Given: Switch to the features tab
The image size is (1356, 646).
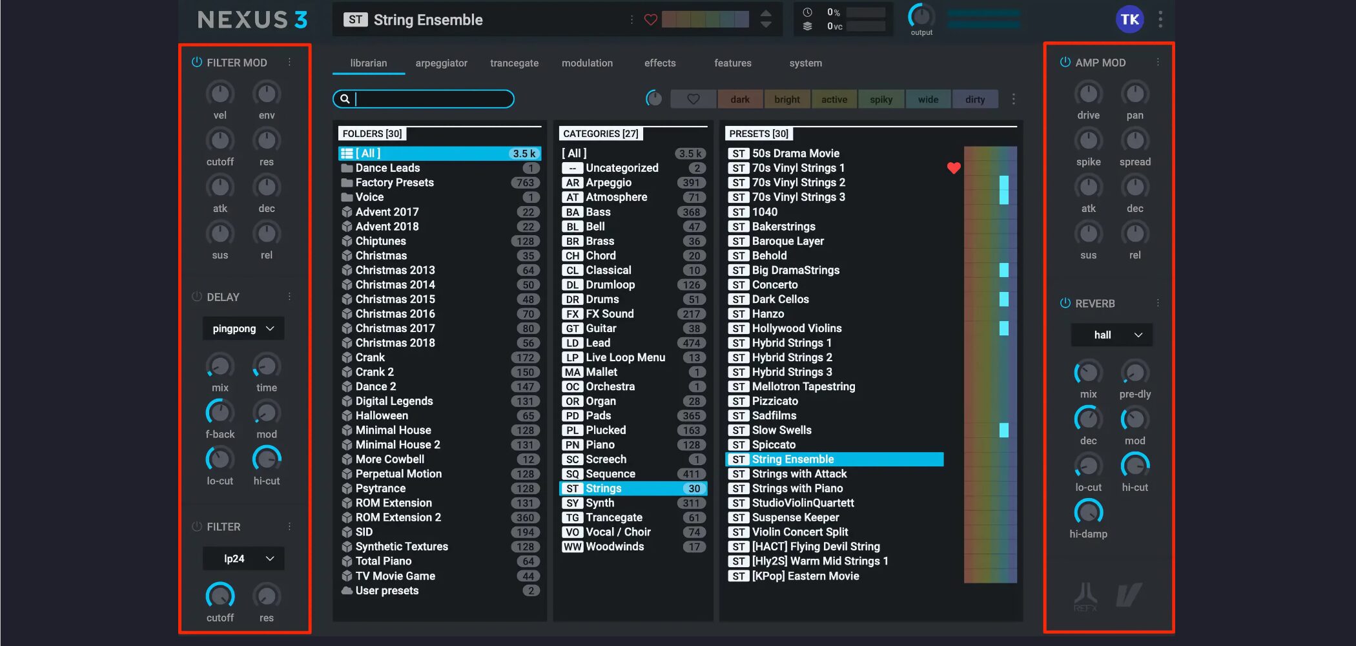Looking at the screenshot, I should (x=733, y=63).
